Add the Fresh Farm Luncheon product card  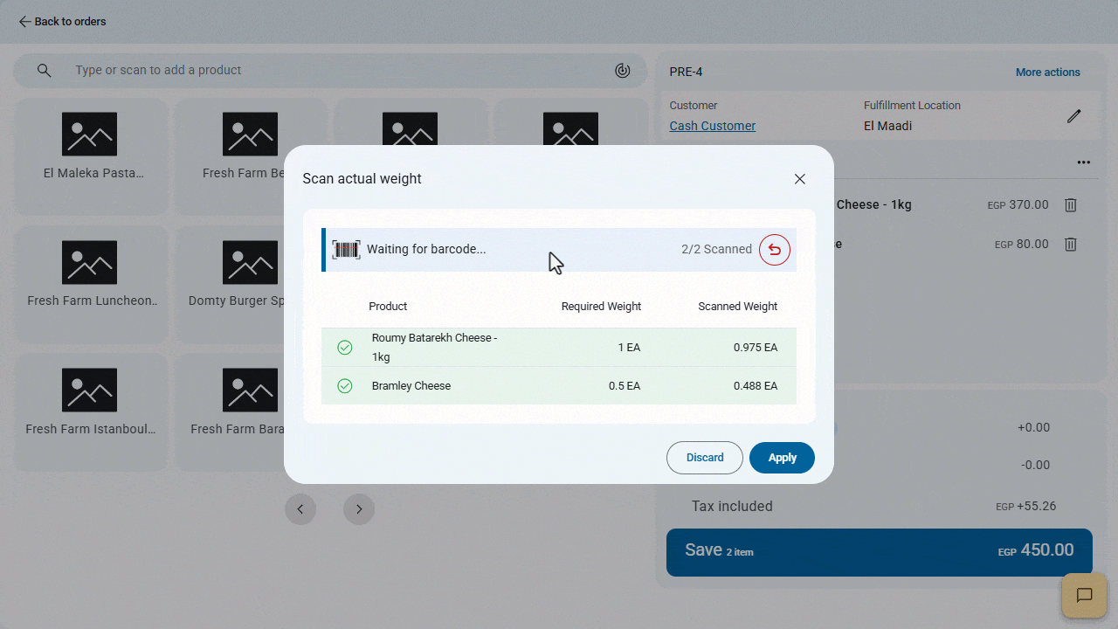[91, 284]
